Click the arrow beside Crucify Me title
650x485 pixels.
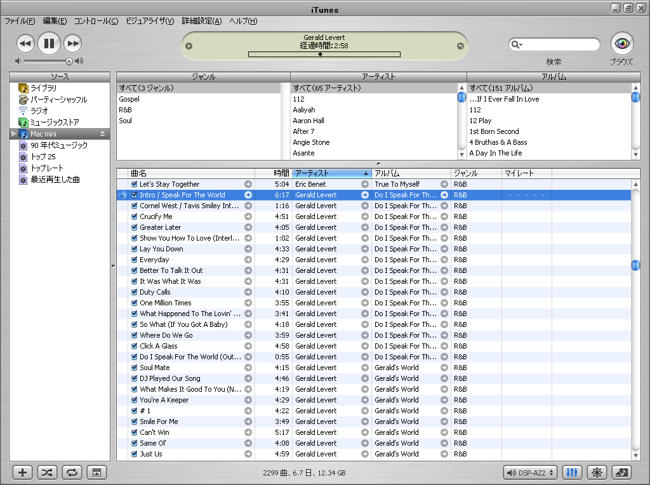[x=248, y=216]
